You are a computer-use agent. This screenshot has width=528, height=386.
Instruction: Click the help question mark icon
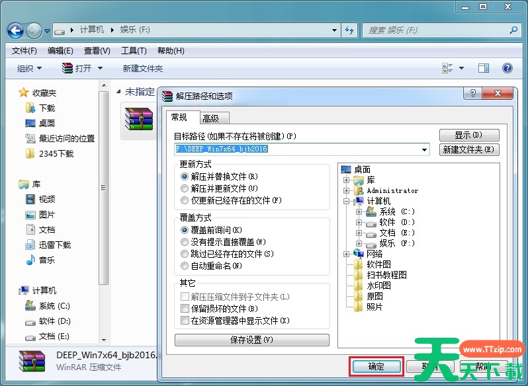pos(507,68)
